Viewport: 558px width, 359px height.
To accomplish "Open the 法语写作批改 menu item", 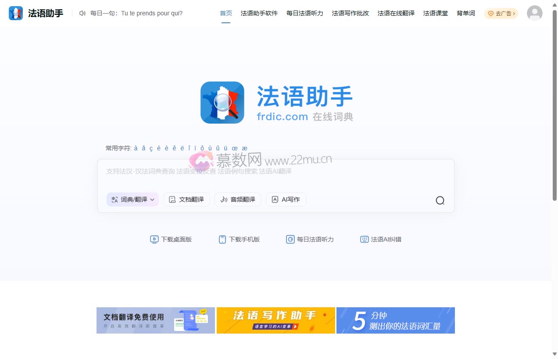I will [x=350, y=13].
